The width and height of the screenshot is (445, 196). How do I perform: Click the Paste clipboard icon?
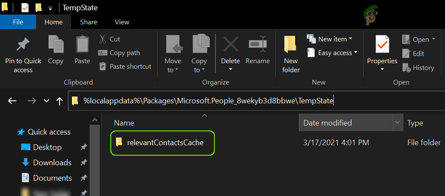pos(82,44)
